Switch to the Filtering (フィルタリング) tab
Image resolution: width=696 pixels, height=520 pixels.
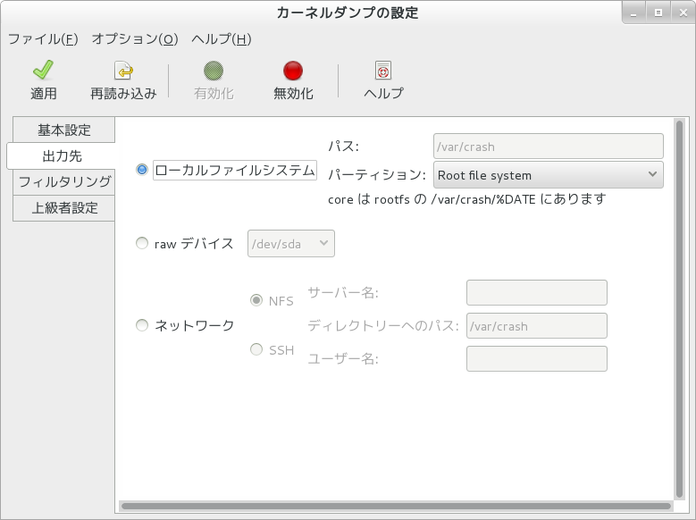pyautogui.click(x=64, y=181)
